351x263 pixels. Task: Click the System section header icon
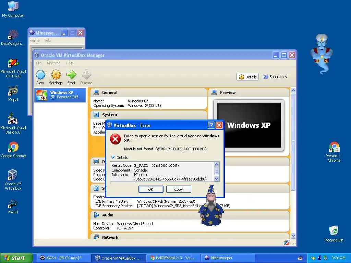point(96,115)
